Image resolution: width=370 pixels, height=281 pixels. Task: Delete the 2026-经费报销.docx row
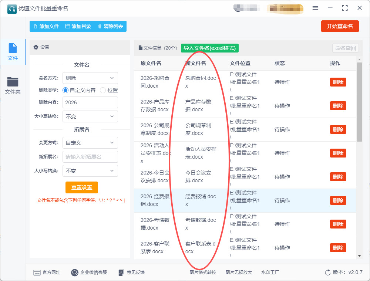pos(338,200)
